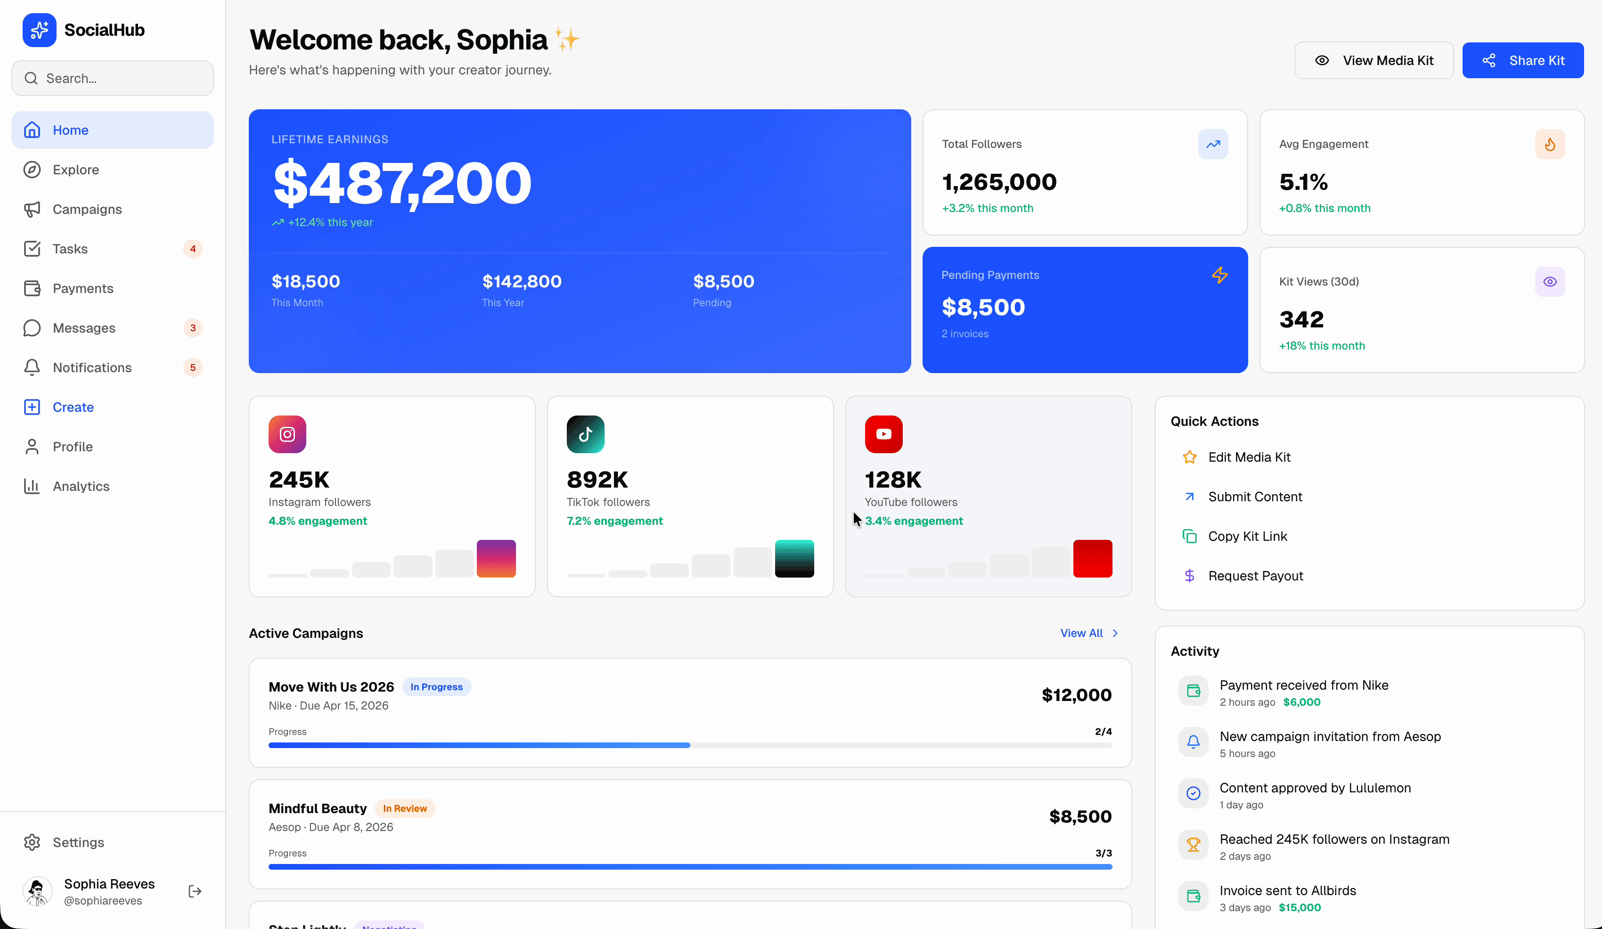Image resolution: width=1602 pixels, height=929 pixels.
Task: Click the lightning bolt on Pending Payments card
Action: (x=1220, y=275)
